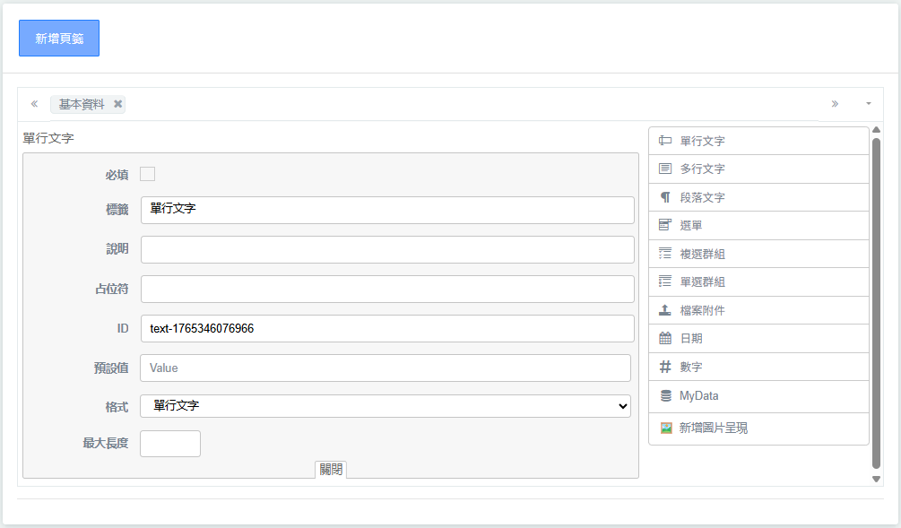Click the 關閉 button
Viewport: 901px width, 528px height.
pyautogui.click(x=331, y=469)
